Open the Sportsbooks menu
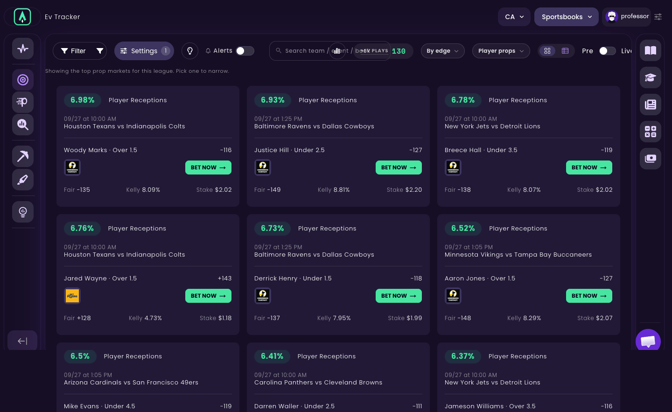672x412 pixels. 567,17
